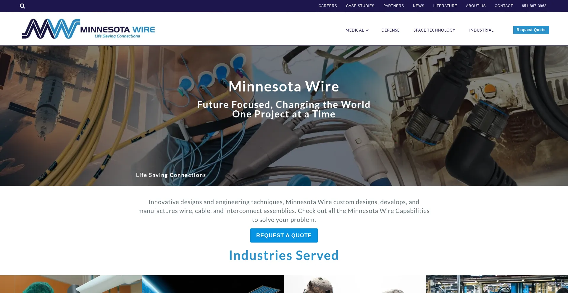
Task: Go to the Industrial page
Action: click(481, 30)
